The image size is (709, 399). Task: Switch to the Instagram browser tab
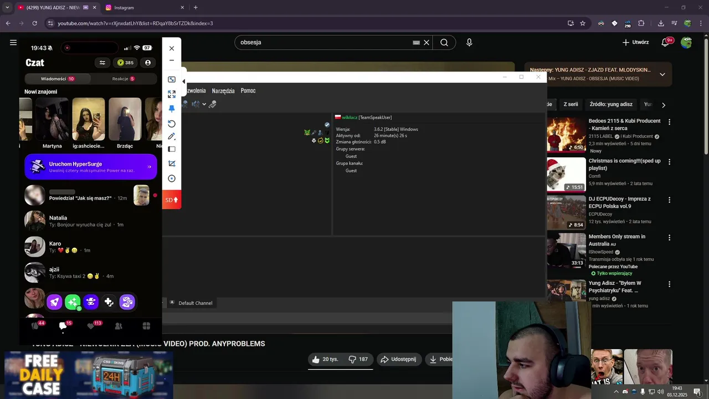point(144,8)
